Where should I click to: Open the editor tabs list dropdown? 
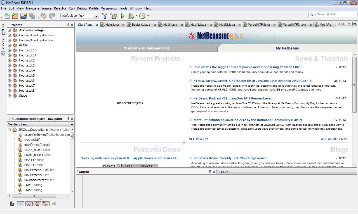pyautogui.click(x=349, y=24)
